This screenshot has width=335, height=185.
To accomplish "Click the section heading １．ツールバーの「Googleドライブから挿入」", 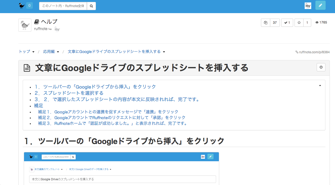I will click(x=124, y=141).
